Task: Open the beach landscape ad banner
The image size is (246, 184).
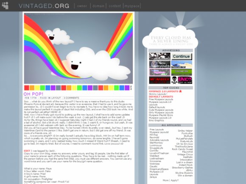Action: point(182,64)
